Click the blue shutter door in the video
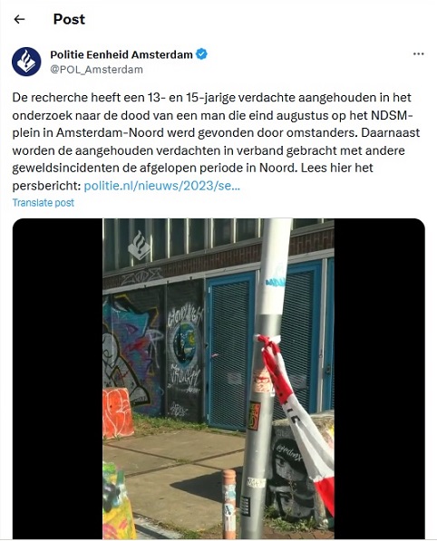 pos(230,350)
